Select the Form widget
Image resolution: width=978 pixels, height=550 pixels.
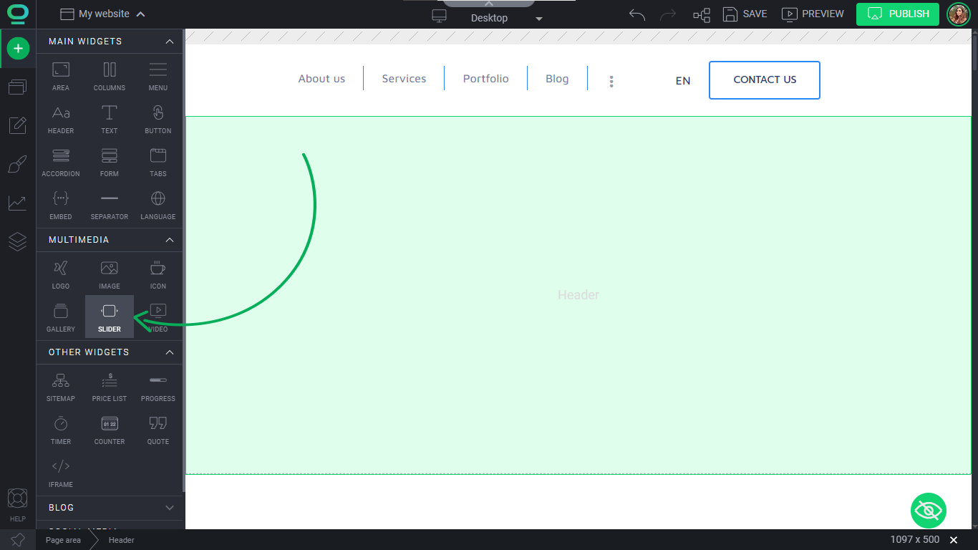[110, 162]
